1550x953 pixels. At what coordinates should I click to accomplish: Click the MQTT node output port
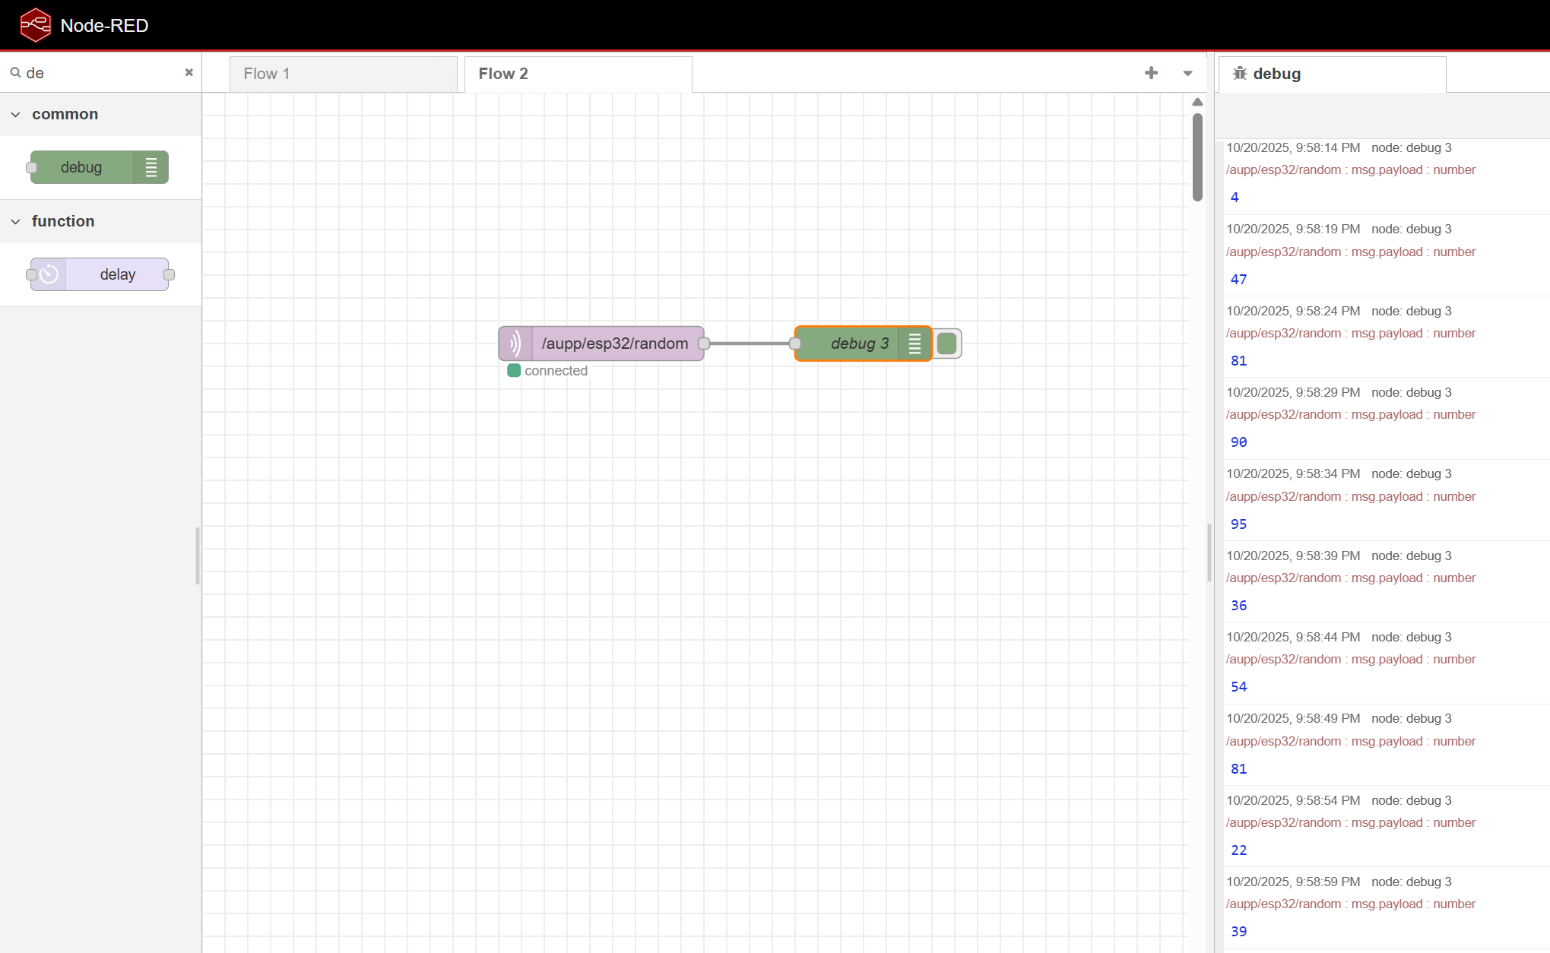click(704, 344)
